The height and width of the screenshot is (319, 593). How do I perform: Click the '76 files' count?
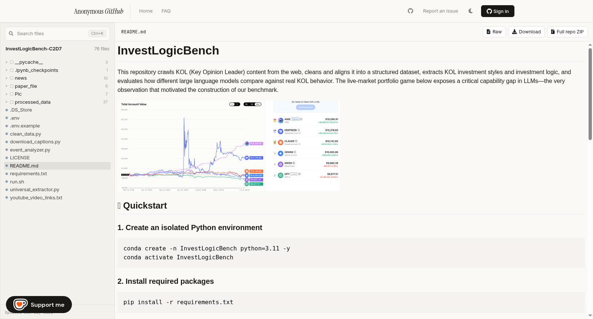tap(102, 49)
